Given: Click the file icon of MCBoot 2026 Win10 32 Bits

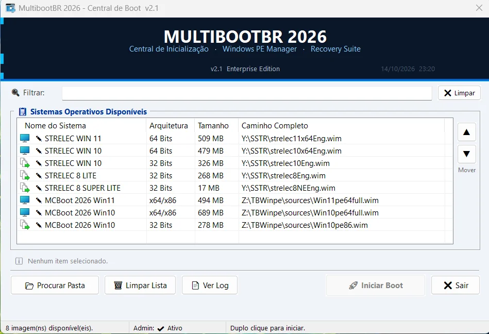Looking at the screenshot, I should 25,225.
